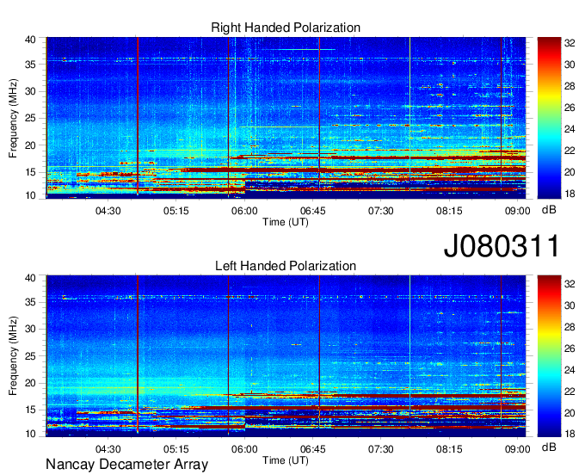
Task: Click Frequency (MHz) axis label of Left Handed plot
Action: click(13, 356)
